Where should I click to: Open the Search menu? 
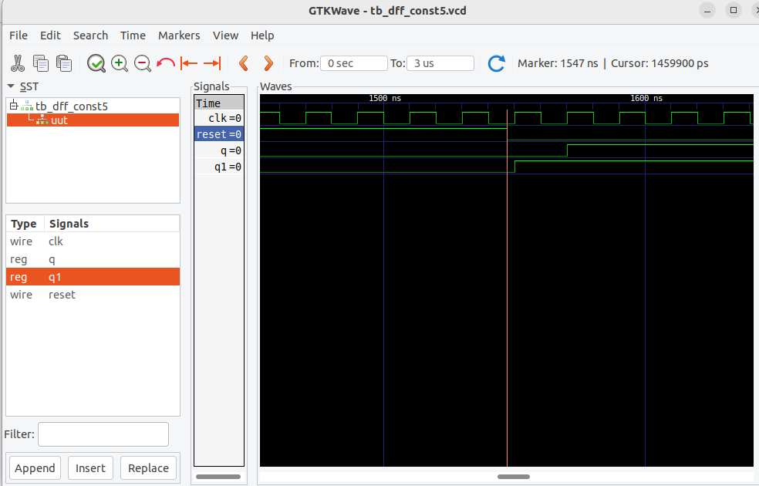tap(90, 35)
